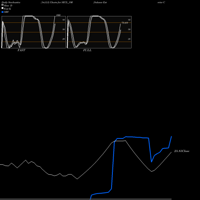Viewport: 200px width, 200px height.
Task: Click the Slow D legend swatch
Action: (2, 5)
